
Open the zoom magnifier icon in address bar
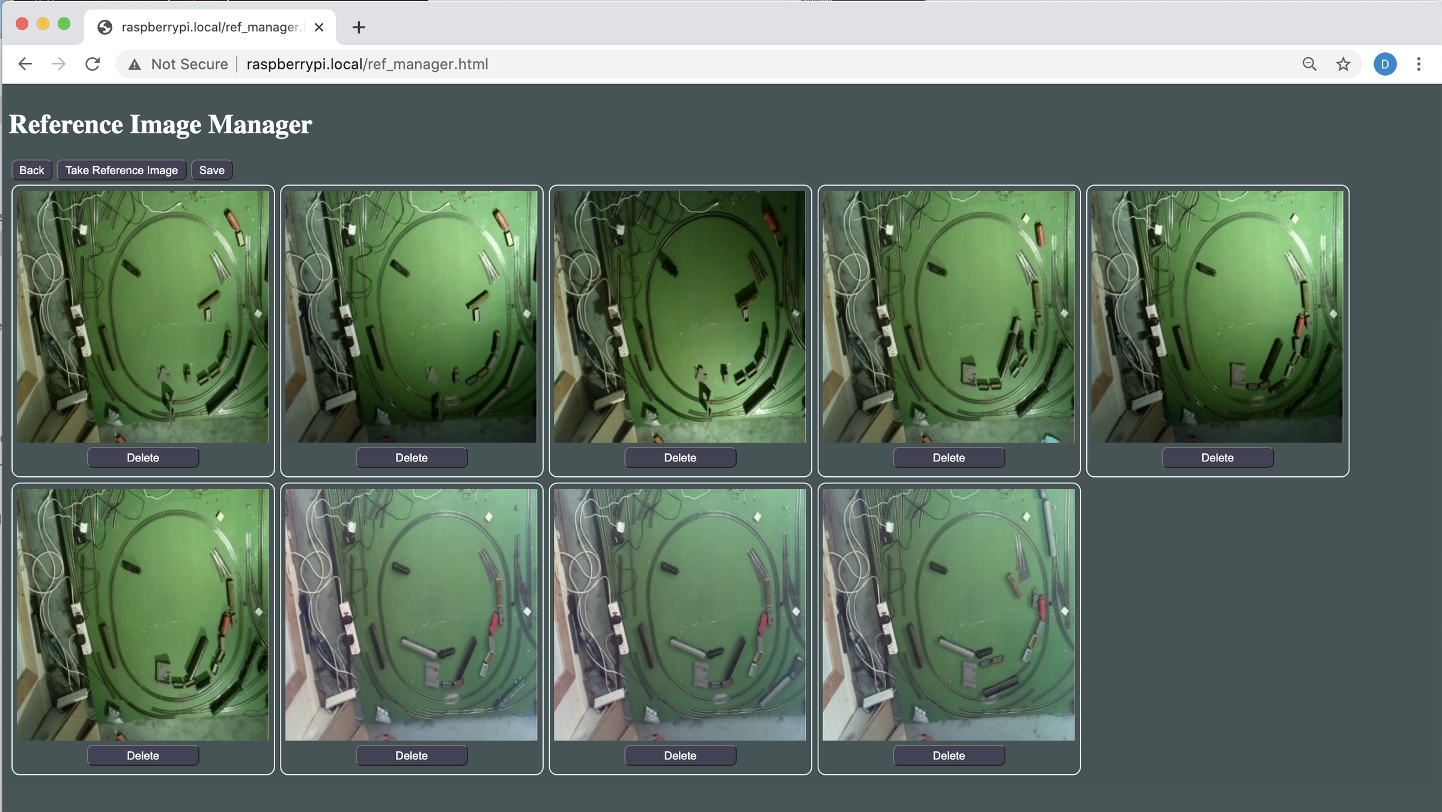[x=1309, y=64]
